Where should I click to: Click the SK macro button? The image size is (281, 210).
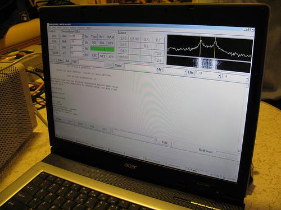(146, 40)
